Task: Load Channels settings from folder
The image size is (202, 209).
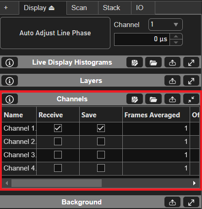Action: (153, 99)
